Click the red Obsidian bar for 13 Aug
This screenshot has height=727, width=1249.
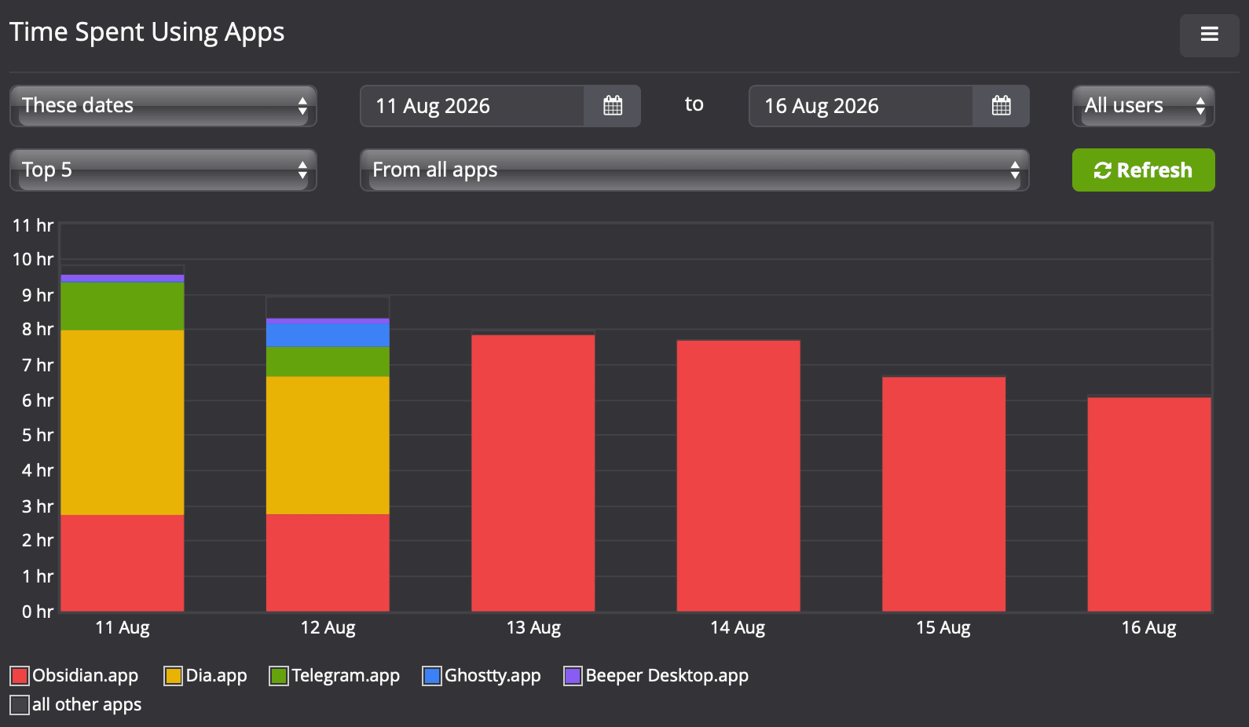pyautogui.click(x=533, y=473)
